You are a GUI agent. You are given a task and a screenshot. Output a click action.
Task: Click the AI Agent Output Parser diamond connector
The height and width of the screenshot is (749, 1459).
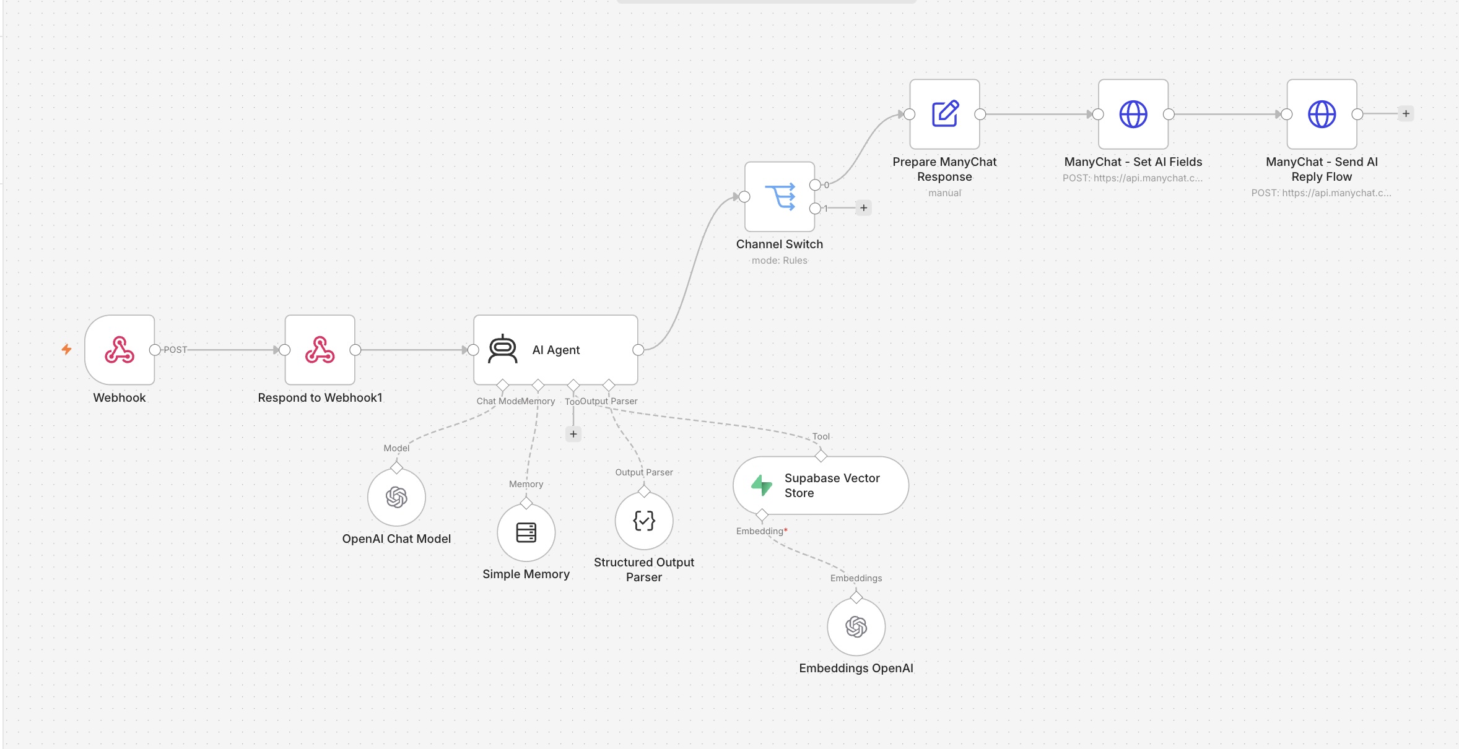(609, 385)
